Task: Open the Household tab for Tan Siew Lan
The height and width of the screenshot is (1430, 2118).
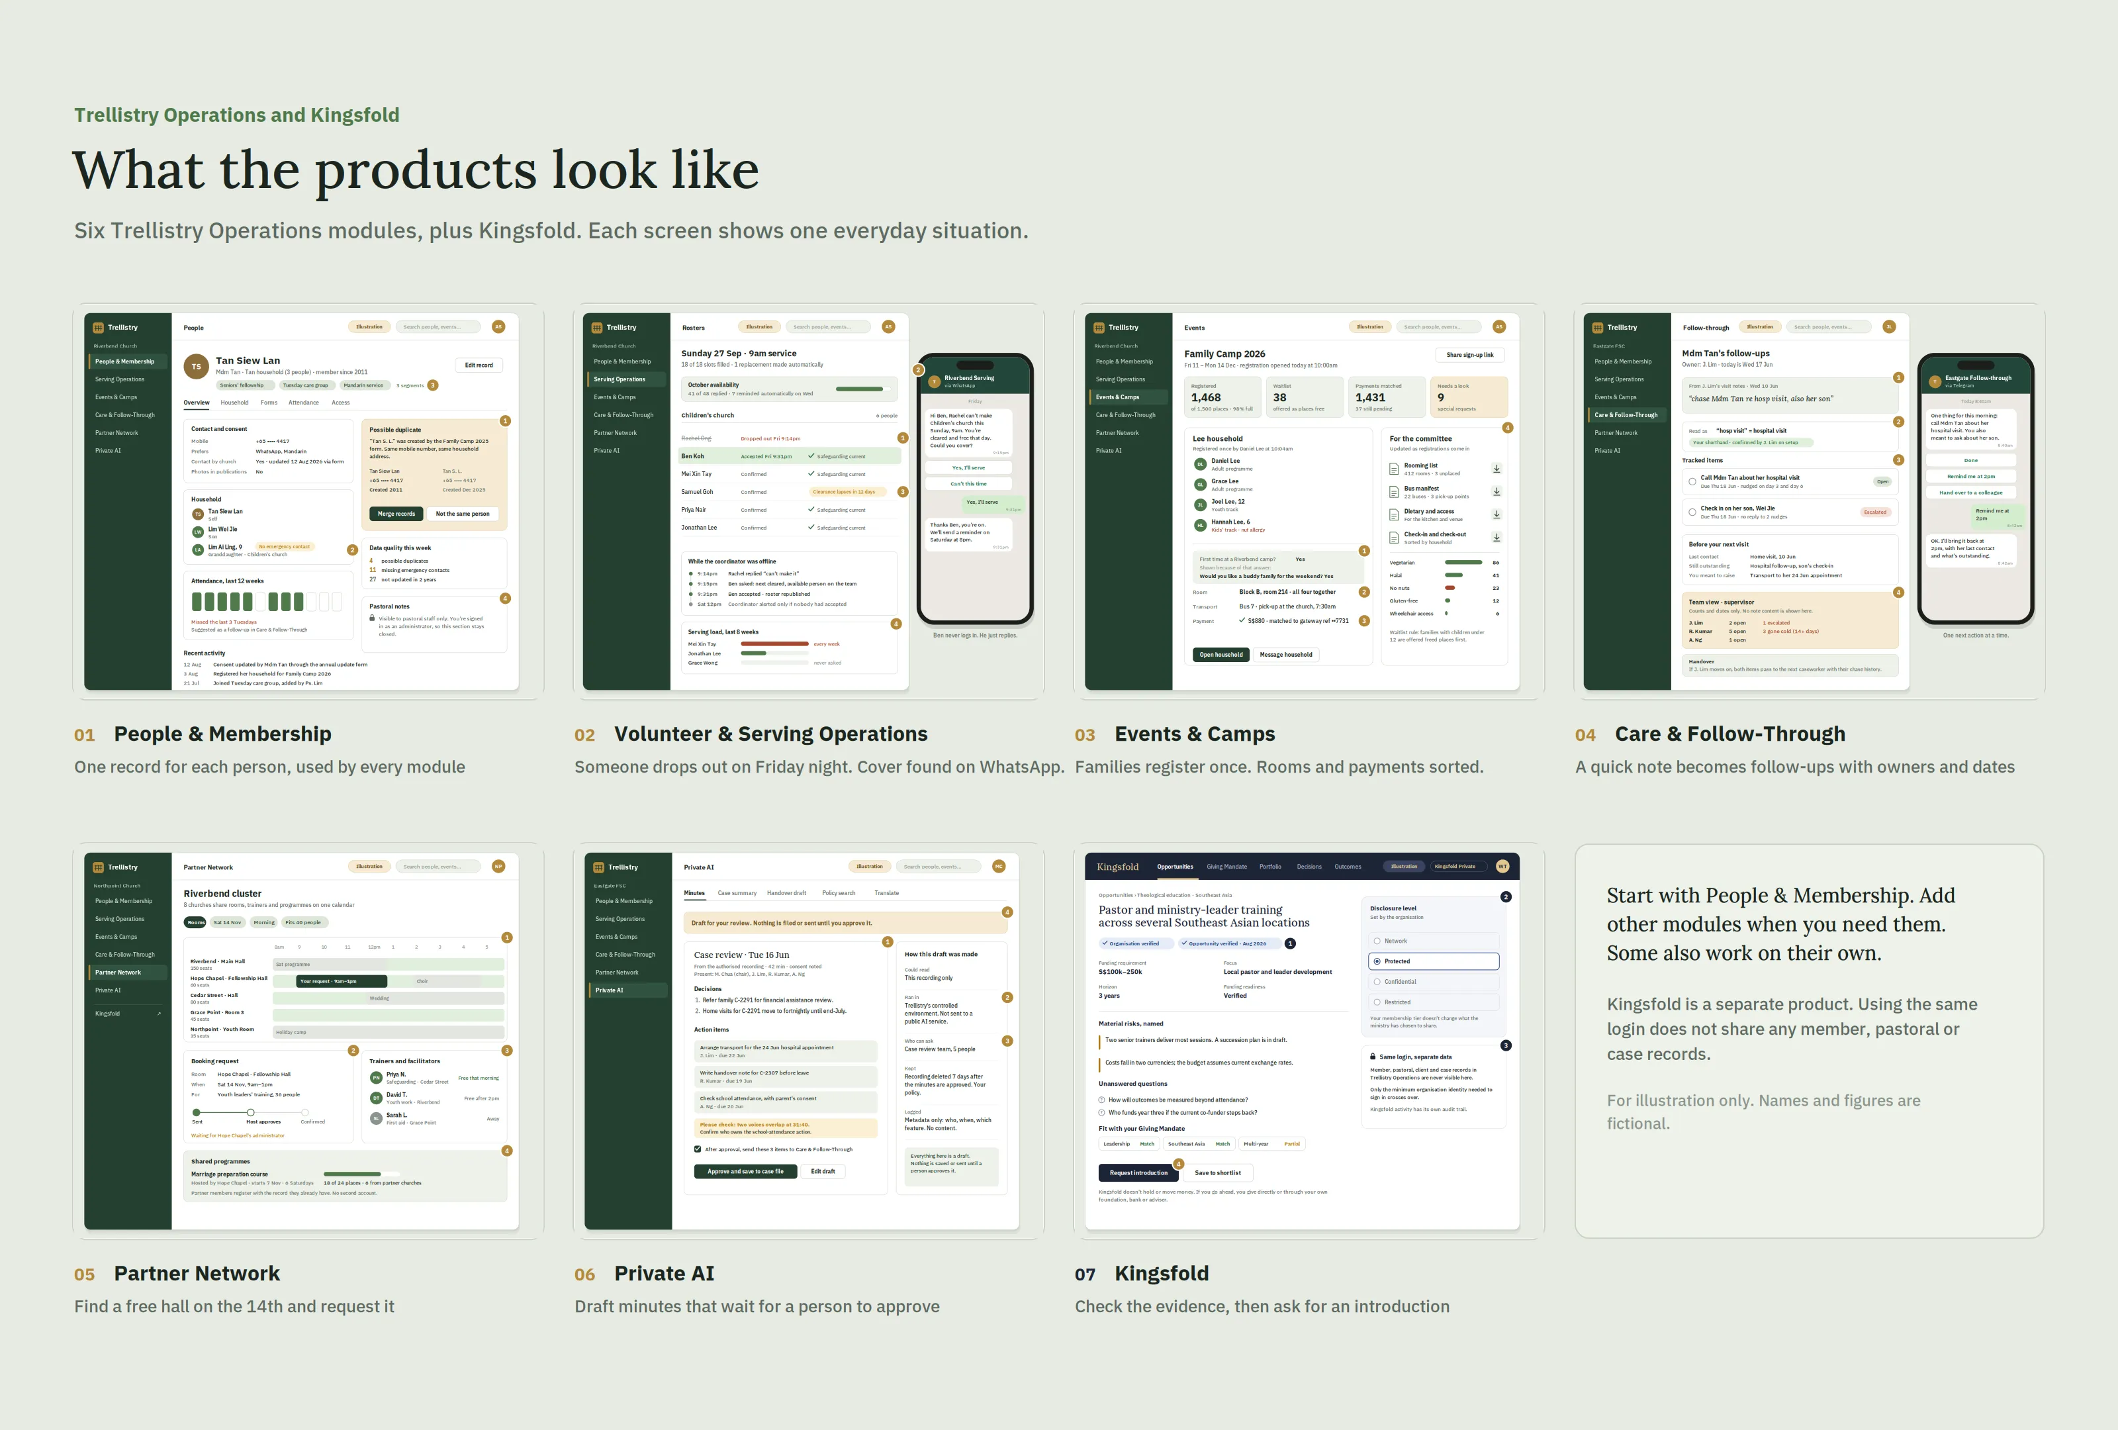Action: pos(234,402)
